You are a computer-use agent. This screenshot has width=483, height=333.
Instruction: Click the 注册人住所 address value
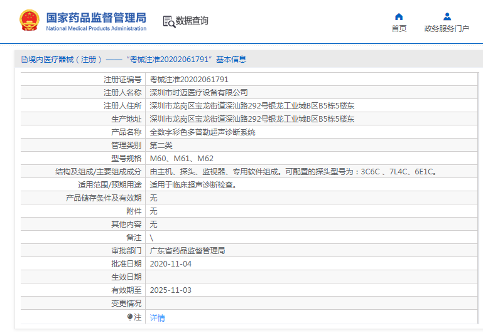tap(252, 106)
